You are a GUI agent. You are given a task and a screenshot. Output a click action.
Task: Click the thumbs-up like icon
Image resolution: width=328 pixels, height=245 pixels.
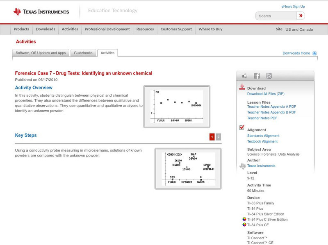pyautogui.click(x=244, y=76)
